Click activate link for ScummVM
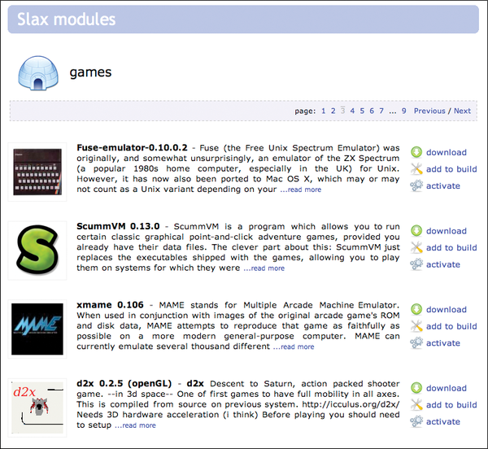488x449 pixels. tap(443, 264)
